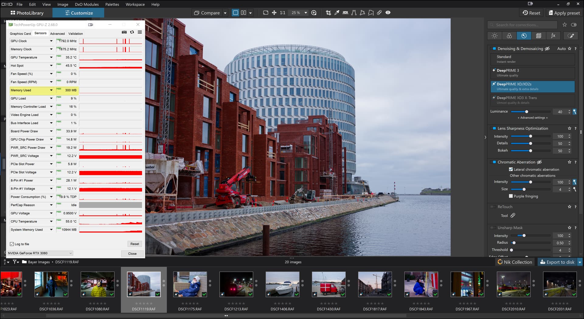Uncheck Lateral chromatic aberration
This screenshot has height=319, width=584.
(511, 170)
